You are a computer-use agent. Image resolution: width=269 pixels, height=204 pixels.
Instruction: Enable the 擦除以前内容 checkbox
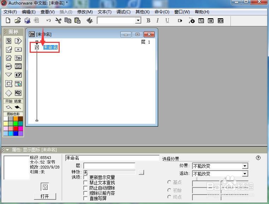[85, 193]
